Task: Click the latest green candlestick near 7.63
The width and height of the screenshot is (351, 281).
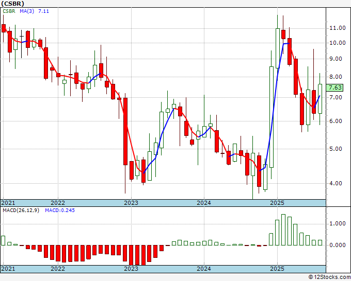Action: [320, 99]
